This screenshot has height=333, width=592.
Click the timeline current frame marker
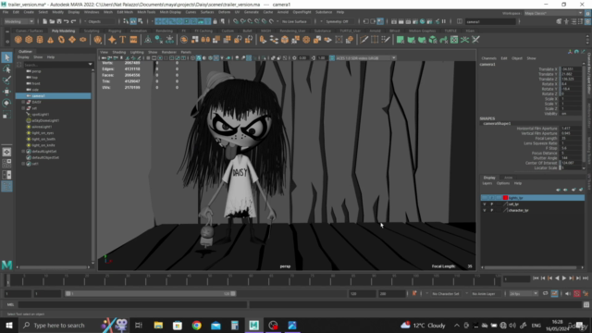tap(7, 279)
